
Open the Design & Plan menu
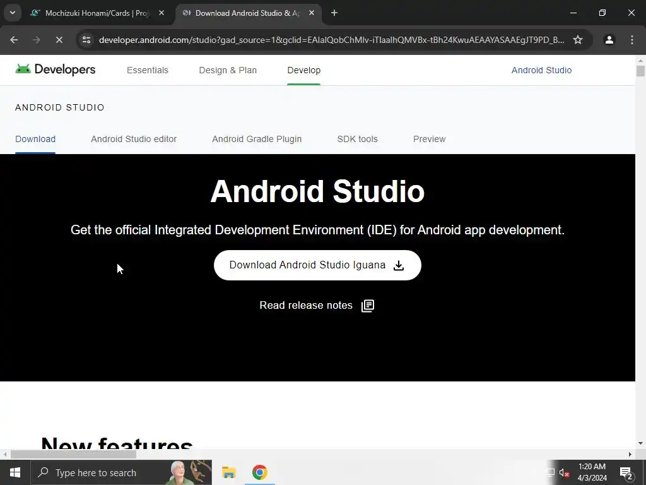(228, 70)
